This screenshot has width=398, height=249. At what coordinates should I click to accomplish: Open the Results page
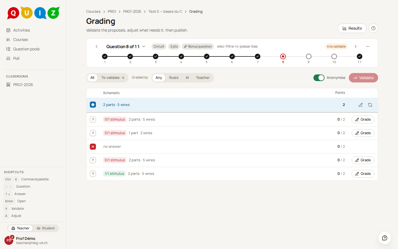352,28
